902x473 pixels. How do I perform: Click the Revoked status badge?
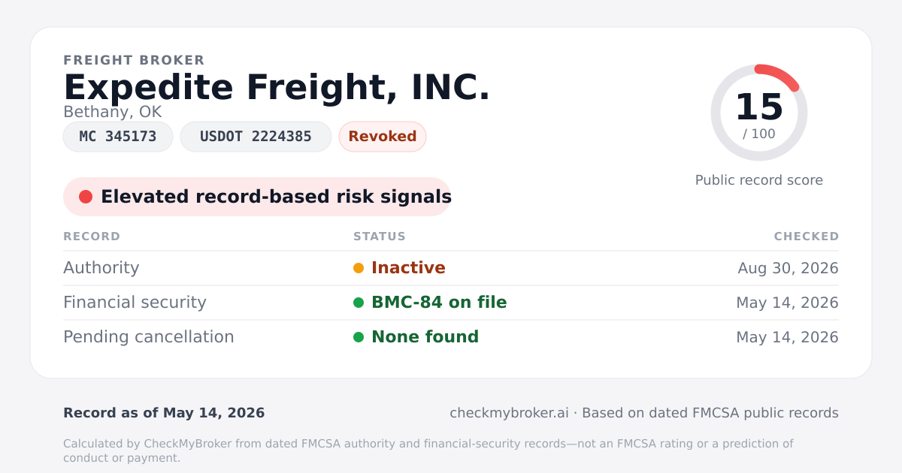[x=383, y=137]
